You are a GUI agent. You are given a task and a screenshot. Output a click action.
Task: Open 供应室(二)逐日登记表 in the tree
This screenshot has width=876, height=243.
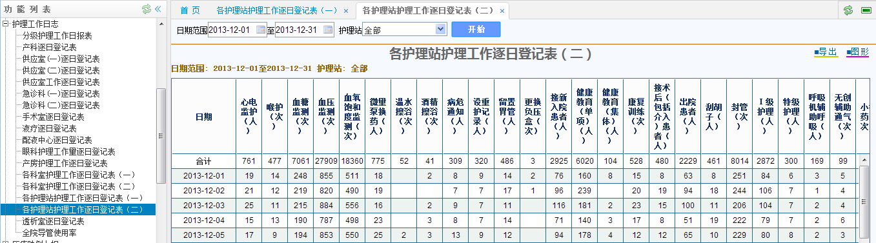coord(61,70)
